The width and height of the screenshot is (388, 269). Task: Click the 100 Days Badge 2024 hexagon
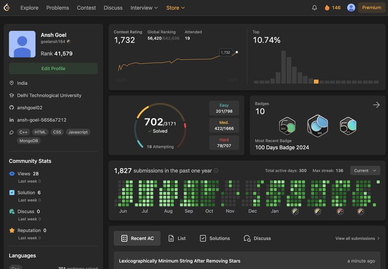(318, 126)
